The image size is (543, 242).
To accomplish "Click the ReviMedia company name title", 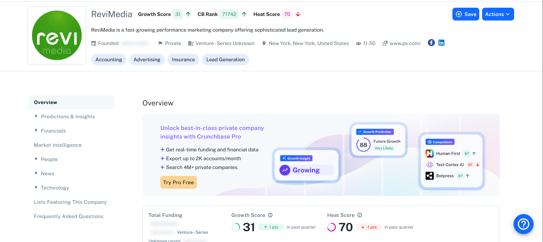I will (x=112, y=14).
